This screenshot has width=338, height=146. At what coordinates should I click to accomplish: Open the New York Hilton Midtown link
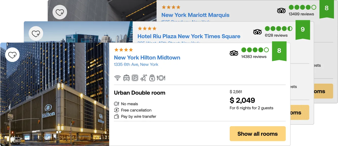pos(147,58)
